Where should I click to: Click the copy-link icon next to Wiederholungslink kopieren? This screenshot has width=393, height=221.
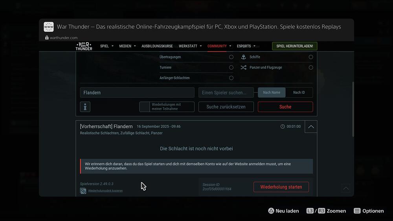pyautogui.click(x=83, y=191)
